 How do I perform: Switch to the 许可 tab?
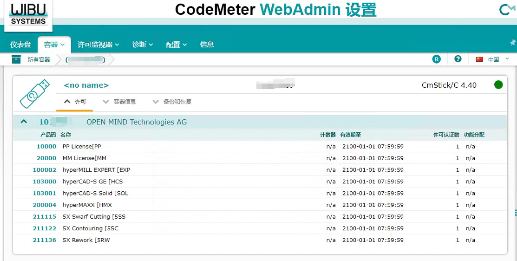pyautogui.click(x=75, y=102)
